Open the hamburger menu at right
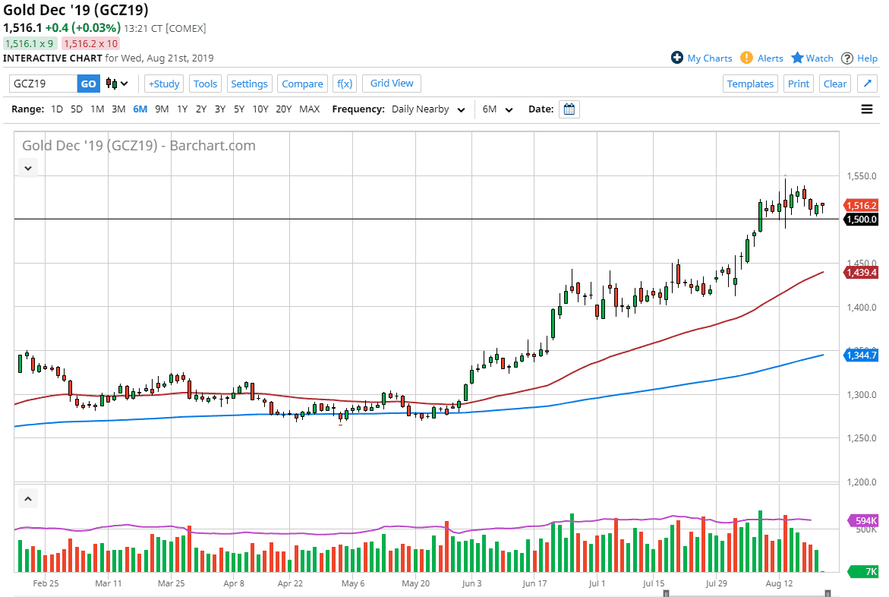This screenshot has width=889, height=597. click(867, 109)
